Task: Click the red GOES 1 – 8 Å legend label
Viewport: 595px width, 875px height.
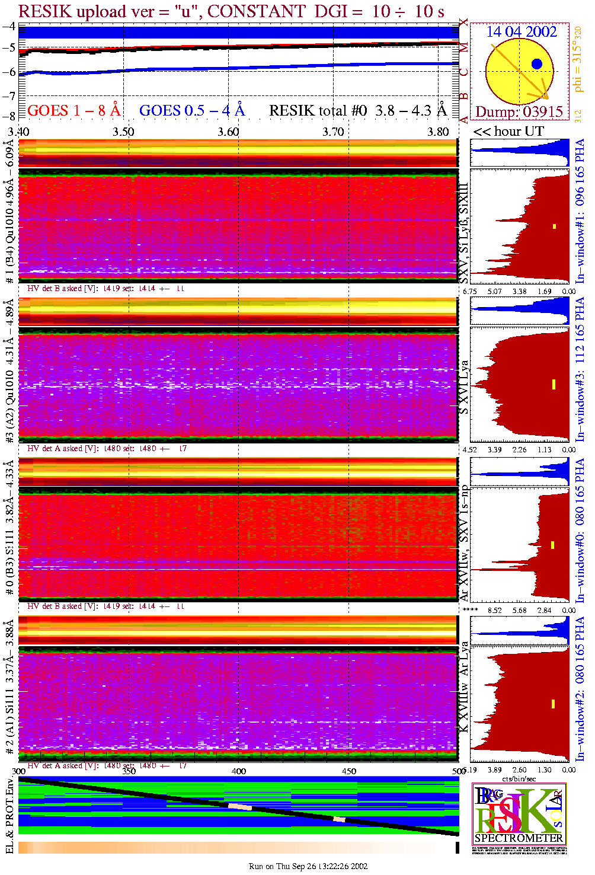Action: [73, 110]
